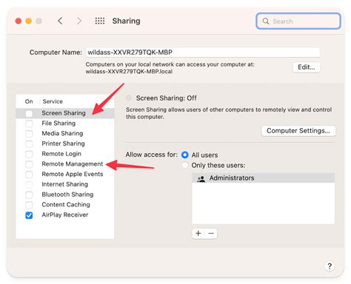Open the Show All grid icon

click(100, 21)
